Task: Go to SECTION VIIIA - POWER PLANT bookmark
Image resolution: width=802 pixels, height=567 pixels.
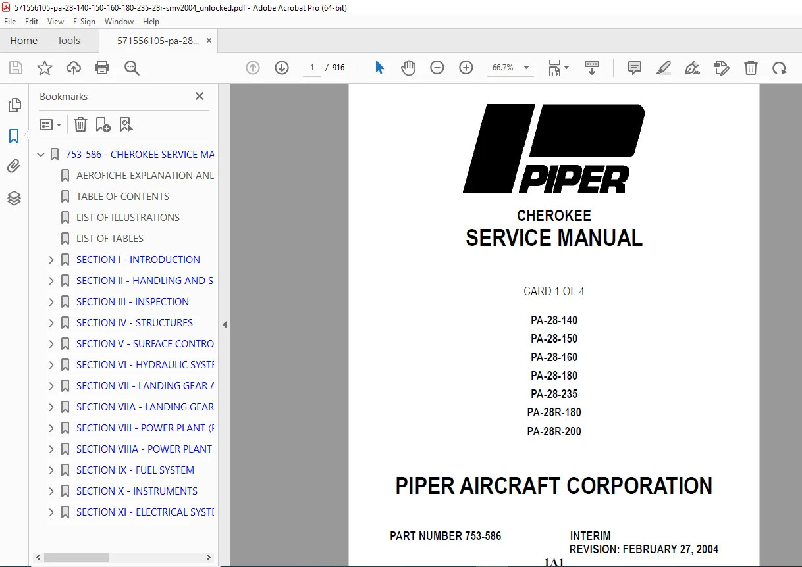Action: [x=145, y=449]
